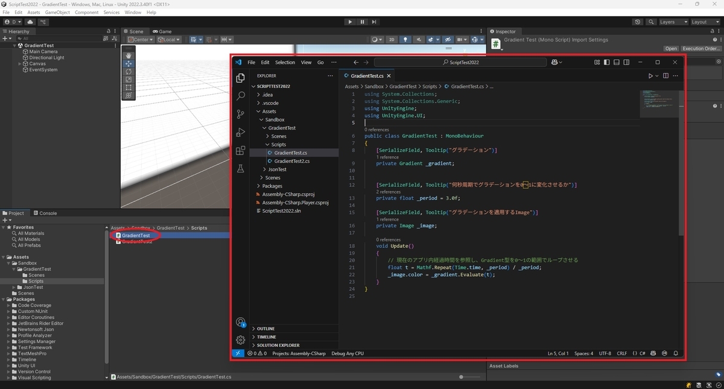Switch to the Console tab in Unity

pyautogui.click(x=46, y=213)
